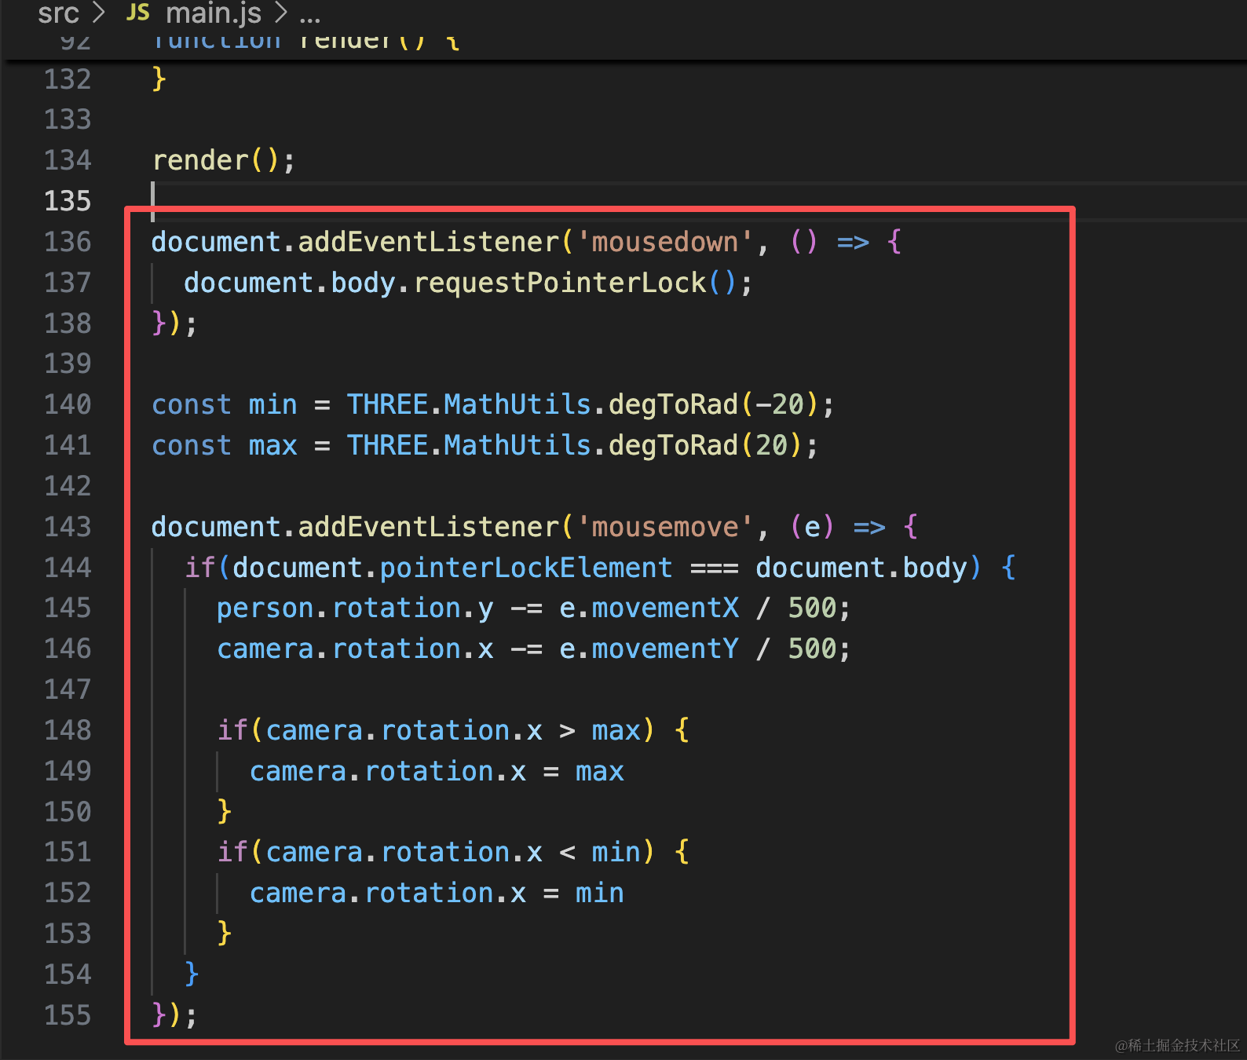This screenshot has height=1060, width=1247.
Task: Click 'camera.rotation.x = max' assignment line
Action: click(437, 772)
